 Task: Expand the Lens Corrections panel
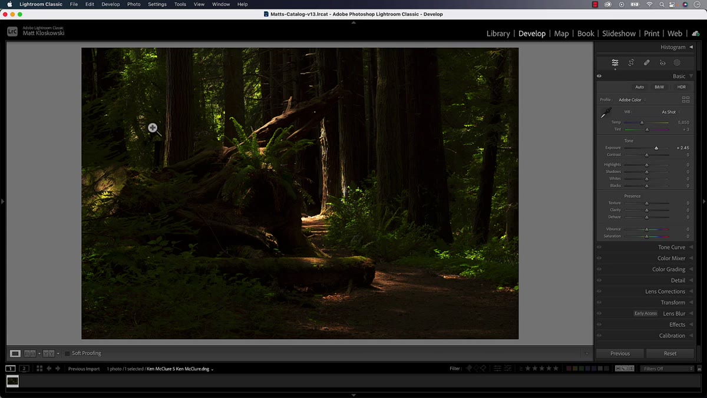(691, 291)
